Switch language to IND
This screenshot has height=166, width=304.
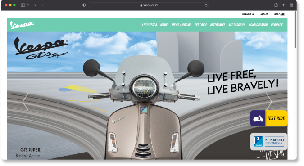click(276, 14)
